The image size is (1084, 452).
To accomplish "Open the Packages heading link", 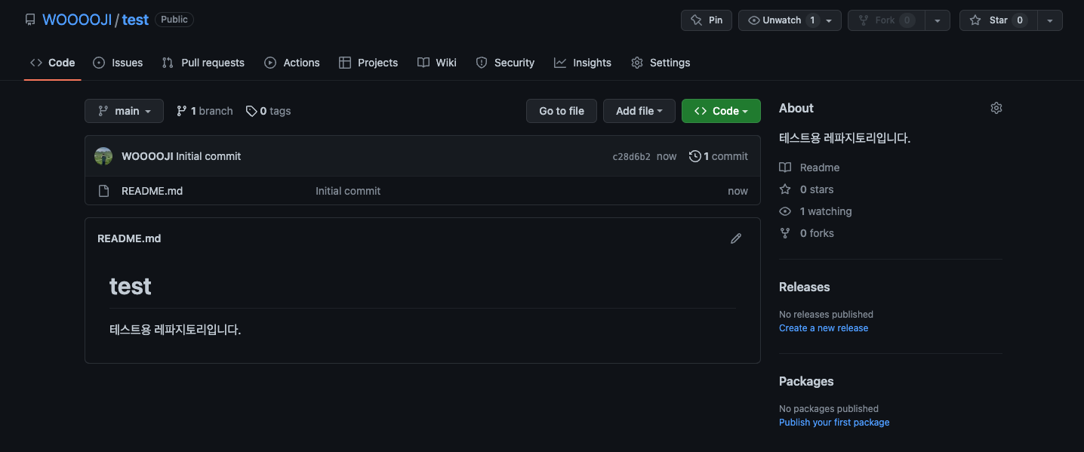I will pyautogui.click(x=806, y=381).
